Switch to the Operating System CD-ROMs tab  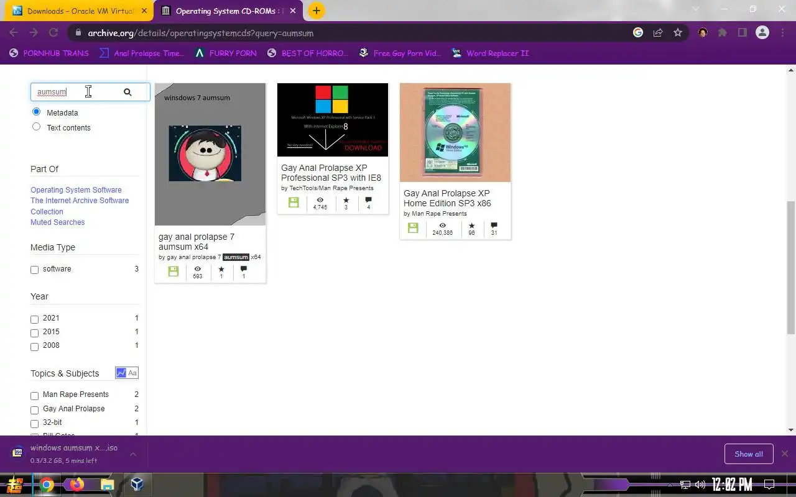click(x=228, y=11)
